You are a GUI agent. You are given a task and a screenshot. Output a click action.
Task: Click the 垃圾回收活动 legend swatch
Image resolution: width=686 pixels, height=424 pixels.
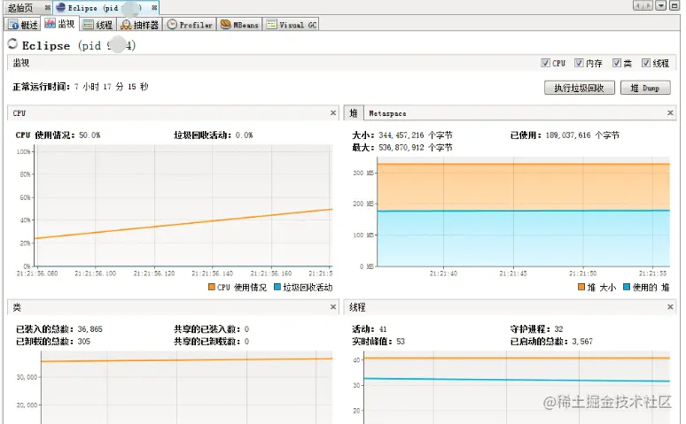[x=277, y=287]
